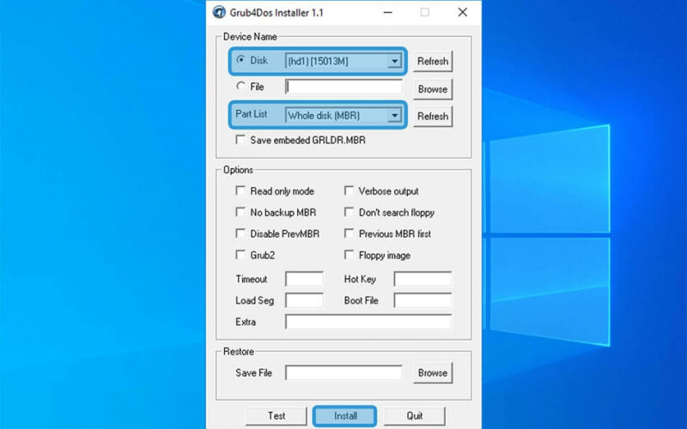Open the Part List dropdown showing Whole disk (MBR)

click(x=343, y=116)
